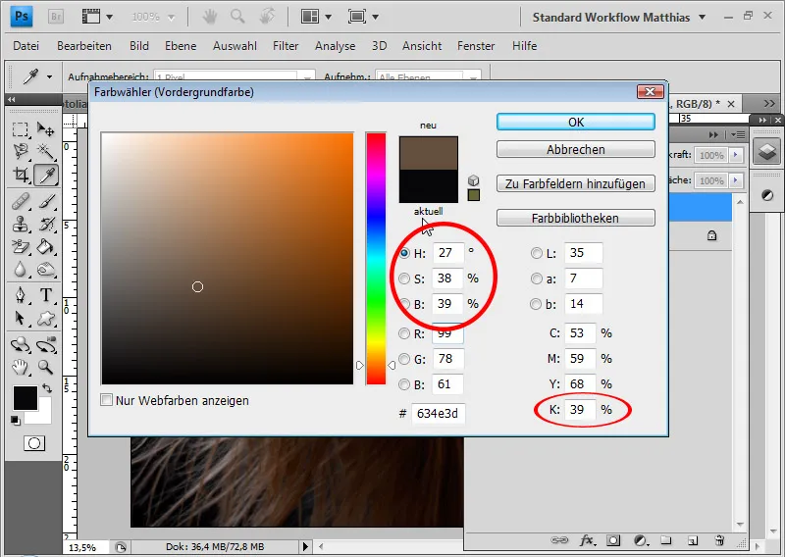This screenshot has height=557, width=785.
Task: Click the layers icon in collapsed dock
Action: [767, 150]
